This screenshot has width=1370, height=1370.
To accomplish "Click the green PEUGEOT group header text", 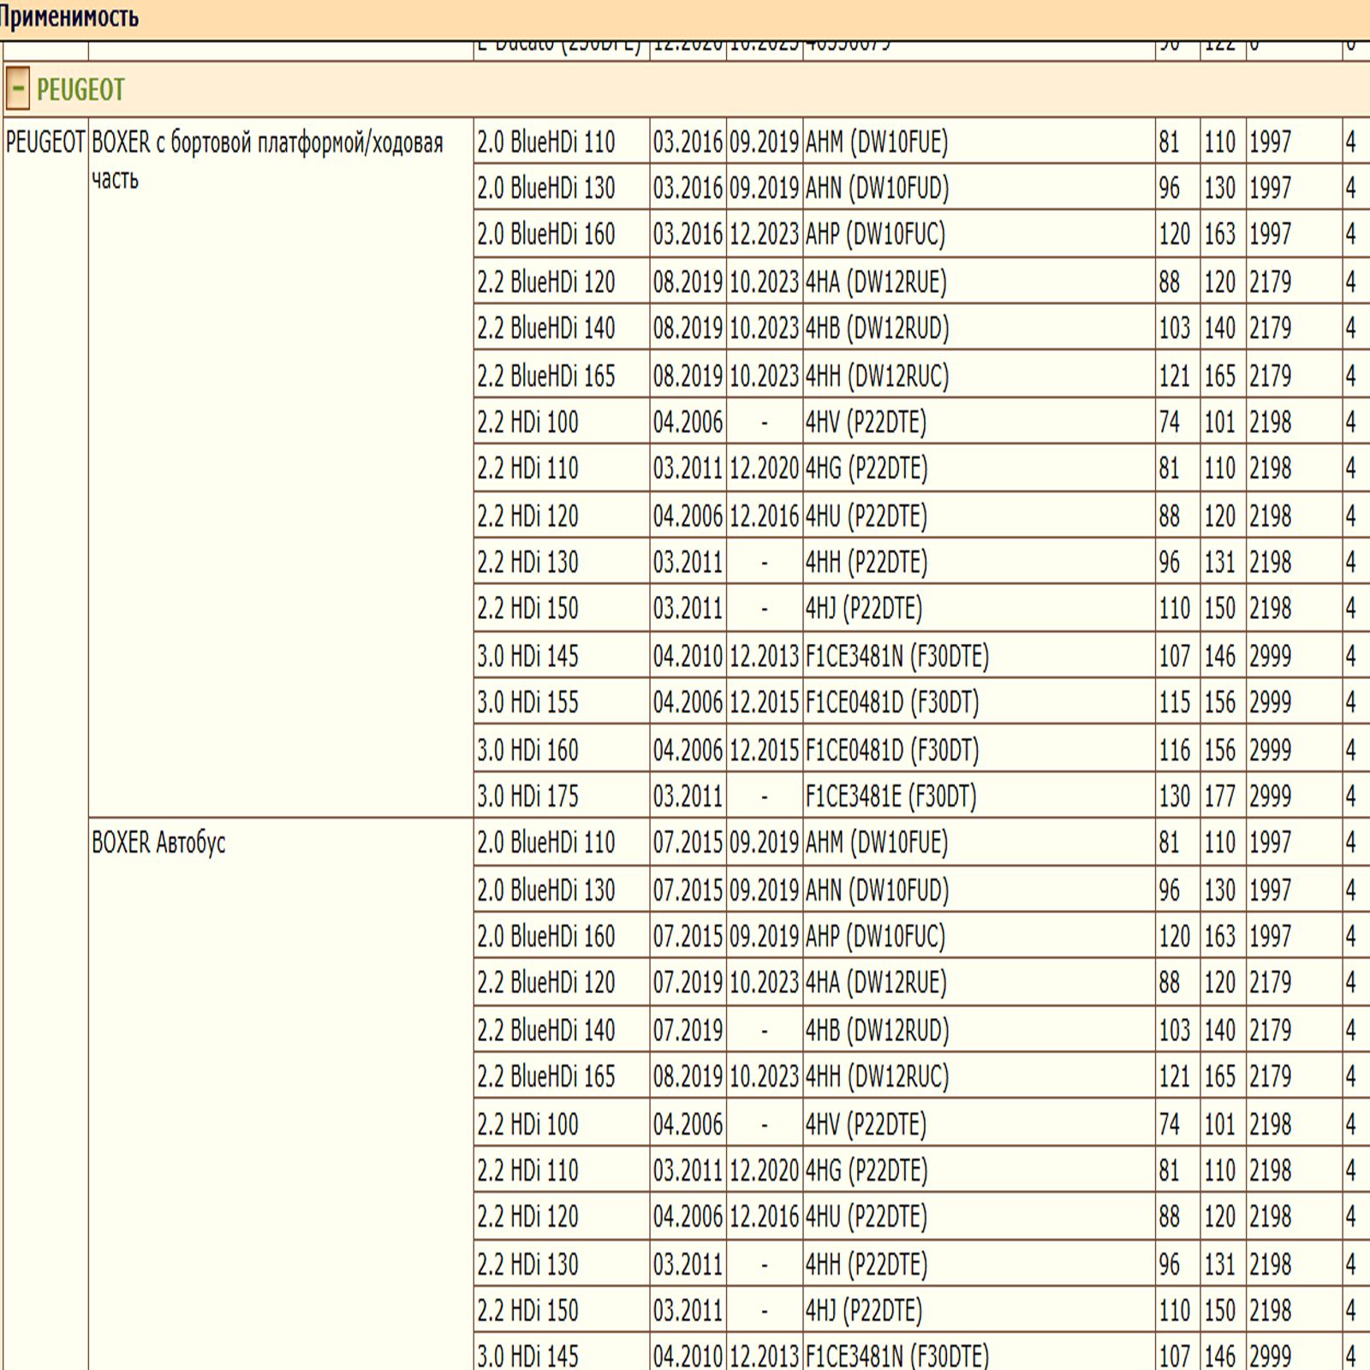I will 80,89.
